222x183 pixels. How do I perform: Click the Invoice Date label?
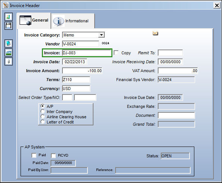[x=47, y=62]
